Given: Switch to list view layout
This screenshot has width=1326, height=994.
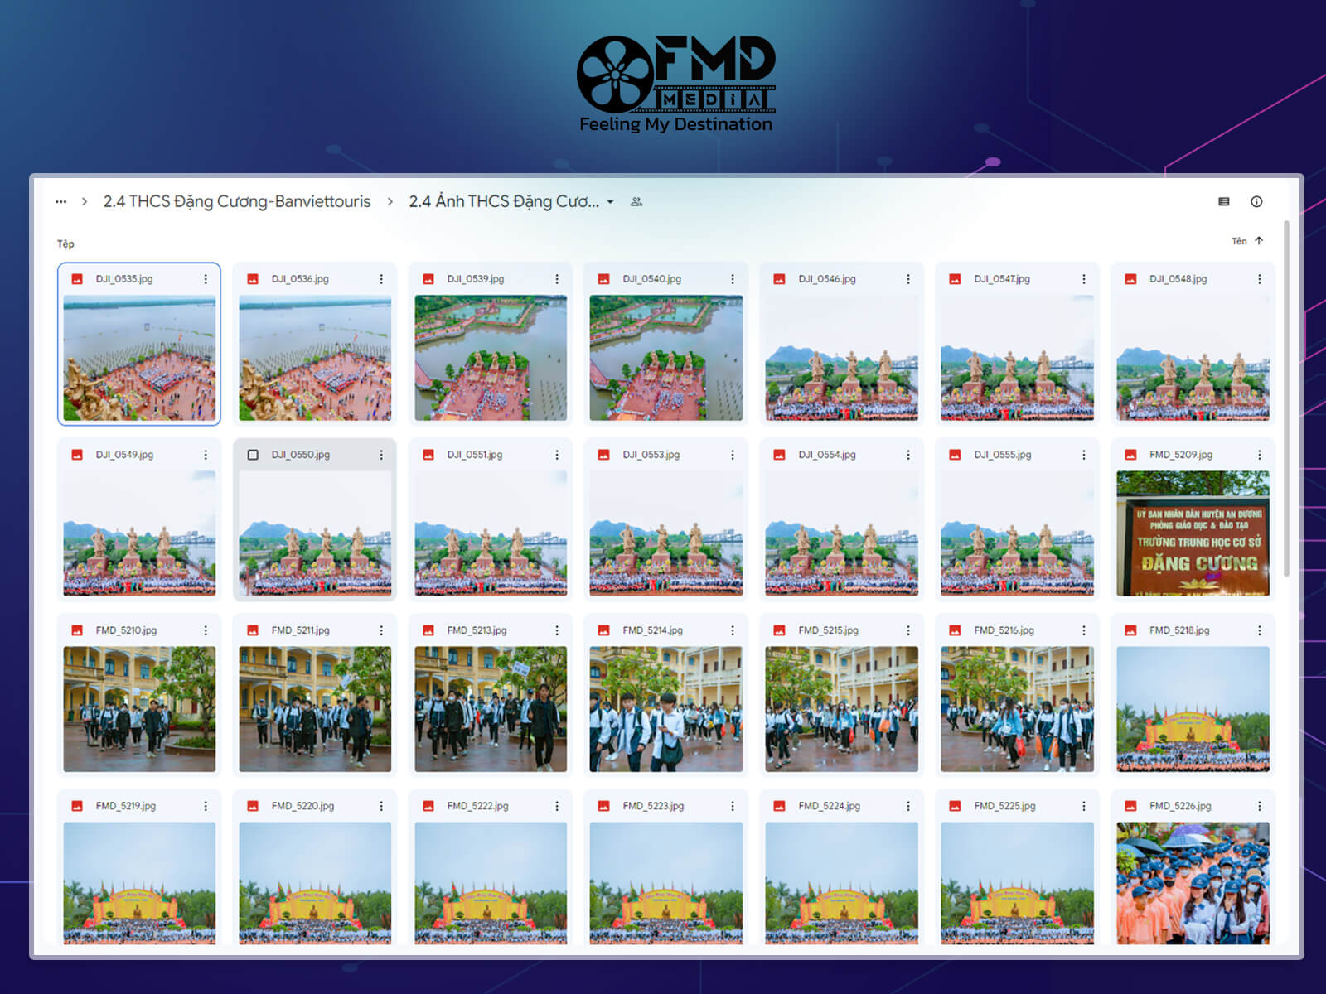Looking at the screenshot, I should coord(1222,200).
